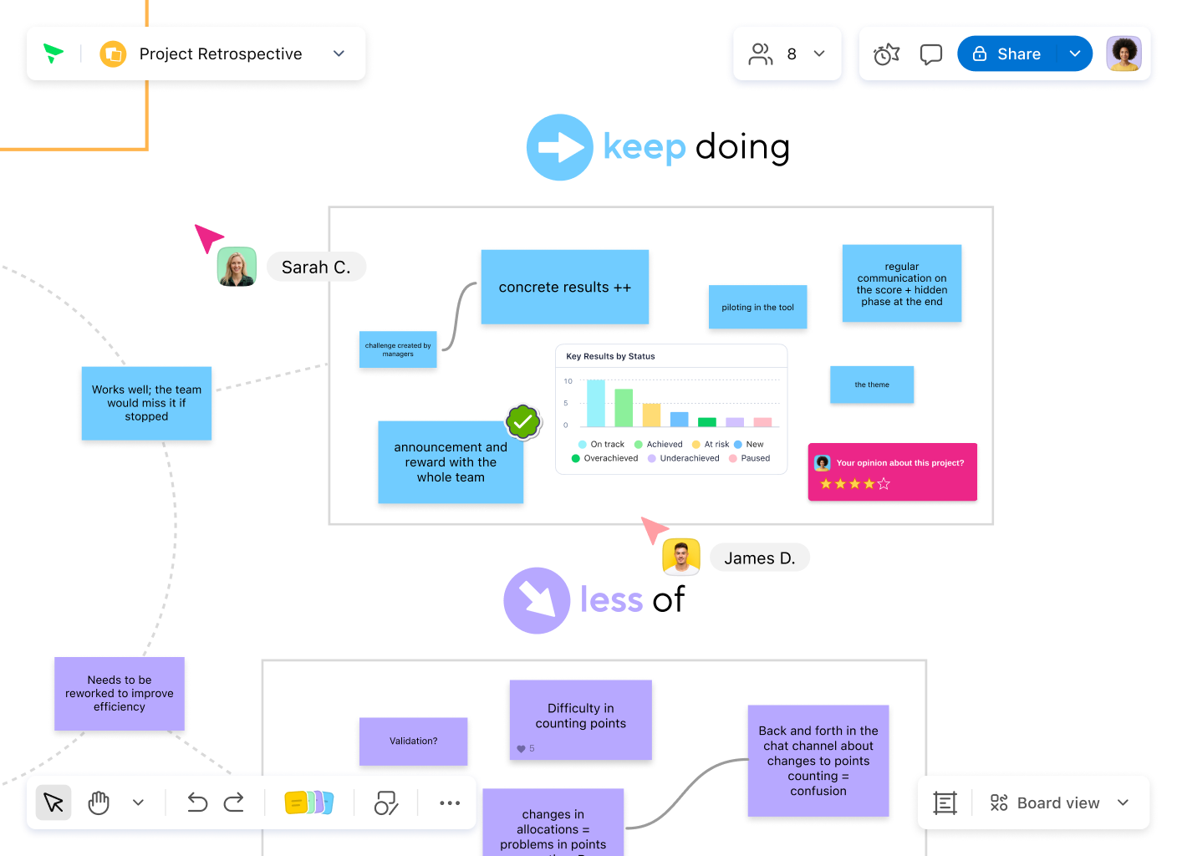The width and height of the screenshot is (1177, 856).
Task: Click James D. avatar photo
Action: click(x=681, y=558)
